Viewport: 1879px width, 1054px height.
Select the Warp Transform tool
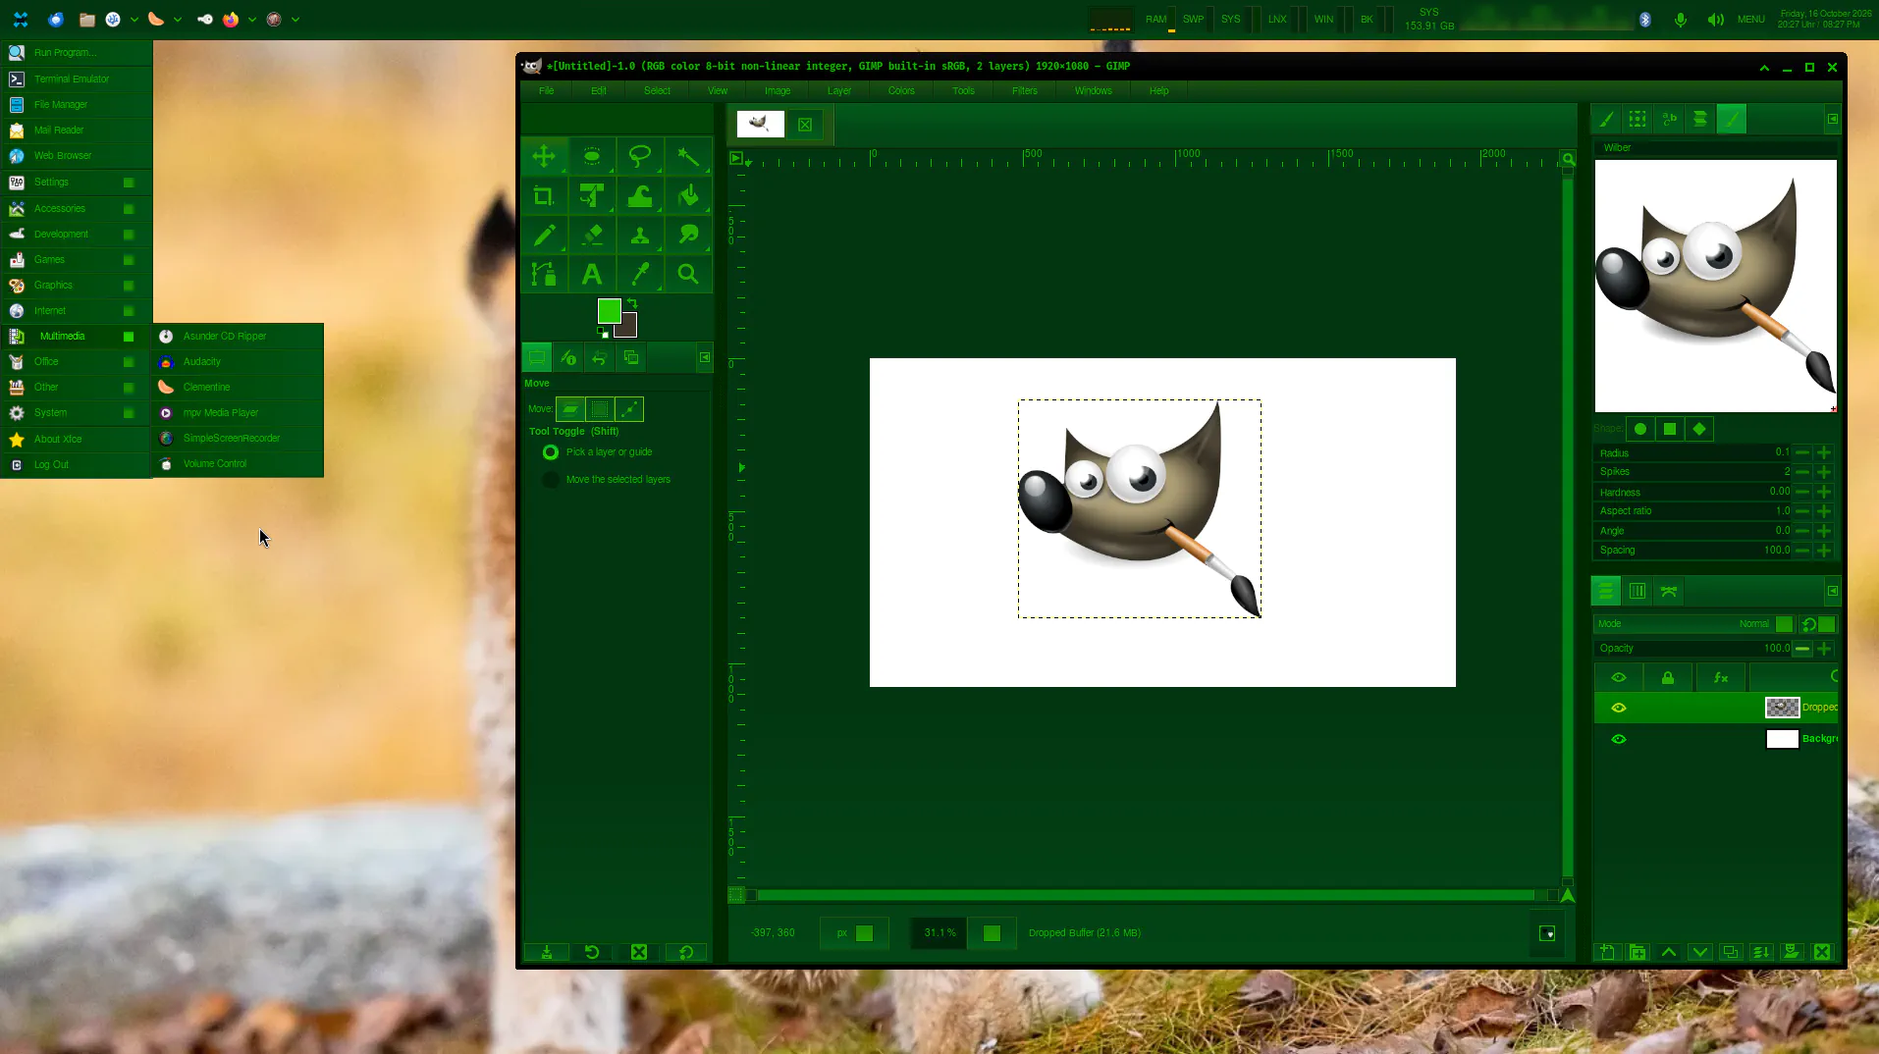pos(640,196)
